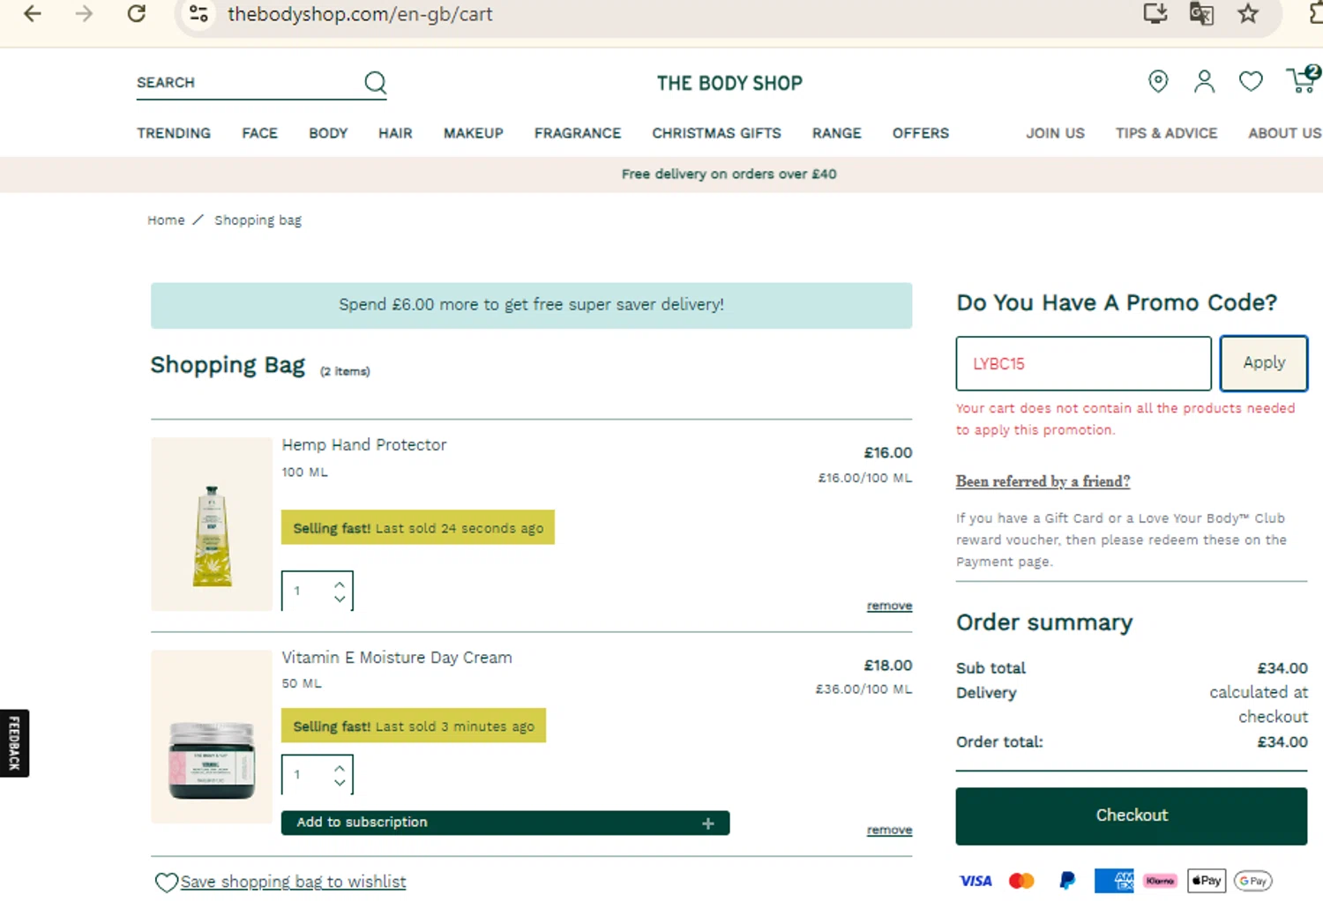This screenshot has width=1323, height=901.
Task: Click the PayPal payment icon
Action: 1067,881
